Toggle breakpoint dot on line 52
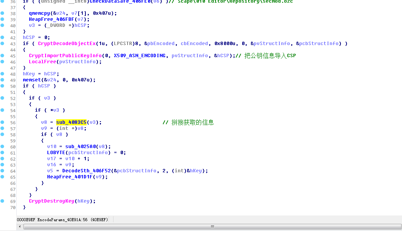Viewport: 402px width, 231px height. pos(2,98)
